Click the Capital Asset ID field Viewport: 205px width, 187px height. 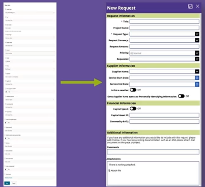[x=164, y=115]
